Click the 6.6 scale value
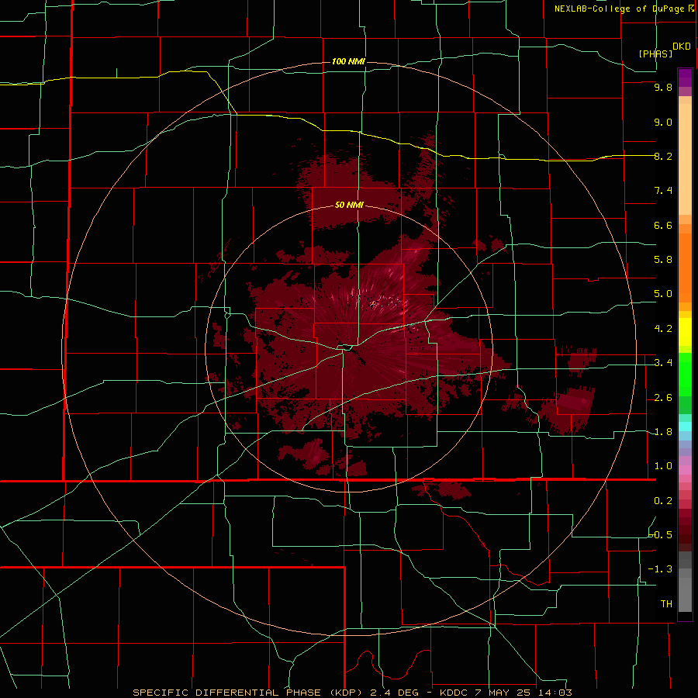Image resolution: width=698 pixels, height=698 pixels. click(x=663, y=225)
